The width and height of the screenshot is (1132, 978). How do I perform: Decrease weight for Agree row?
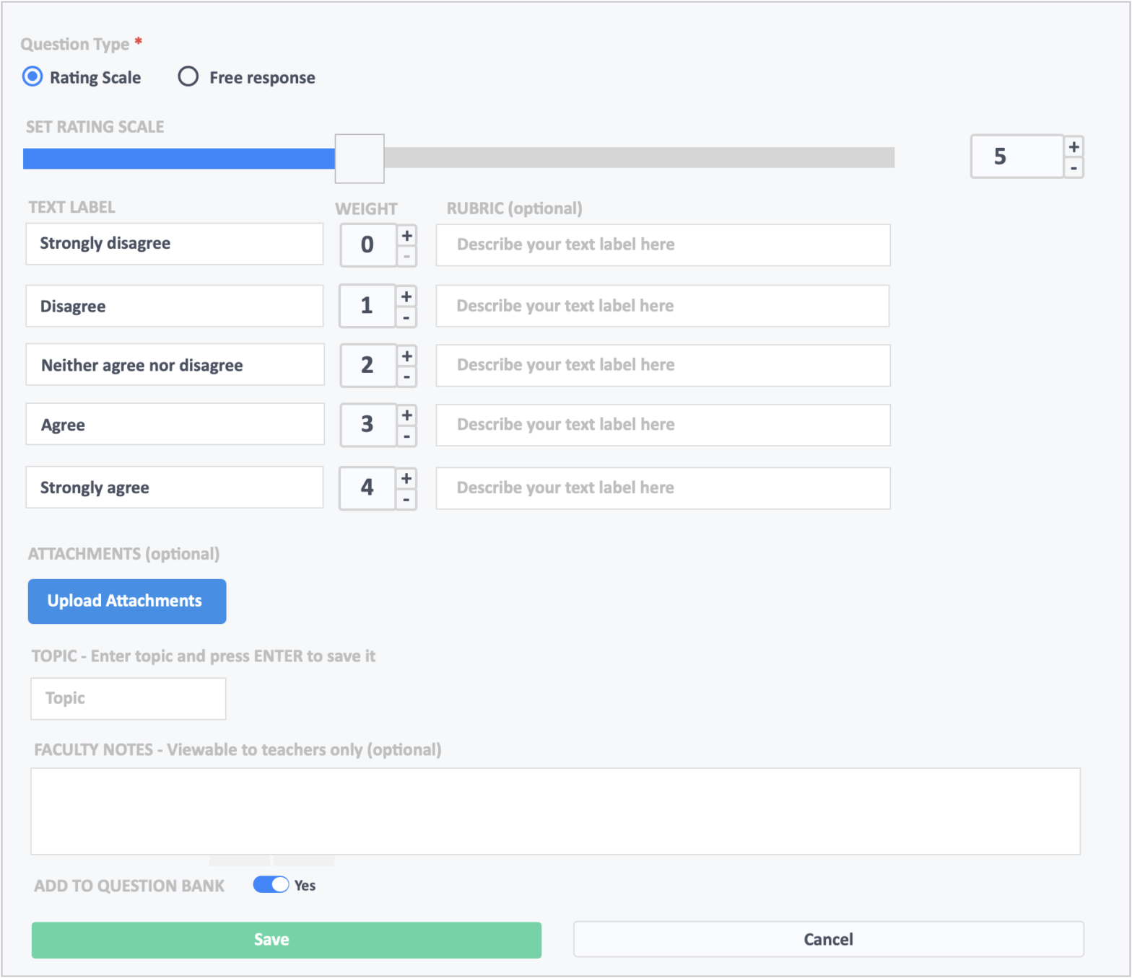click(x=407, y=436)
